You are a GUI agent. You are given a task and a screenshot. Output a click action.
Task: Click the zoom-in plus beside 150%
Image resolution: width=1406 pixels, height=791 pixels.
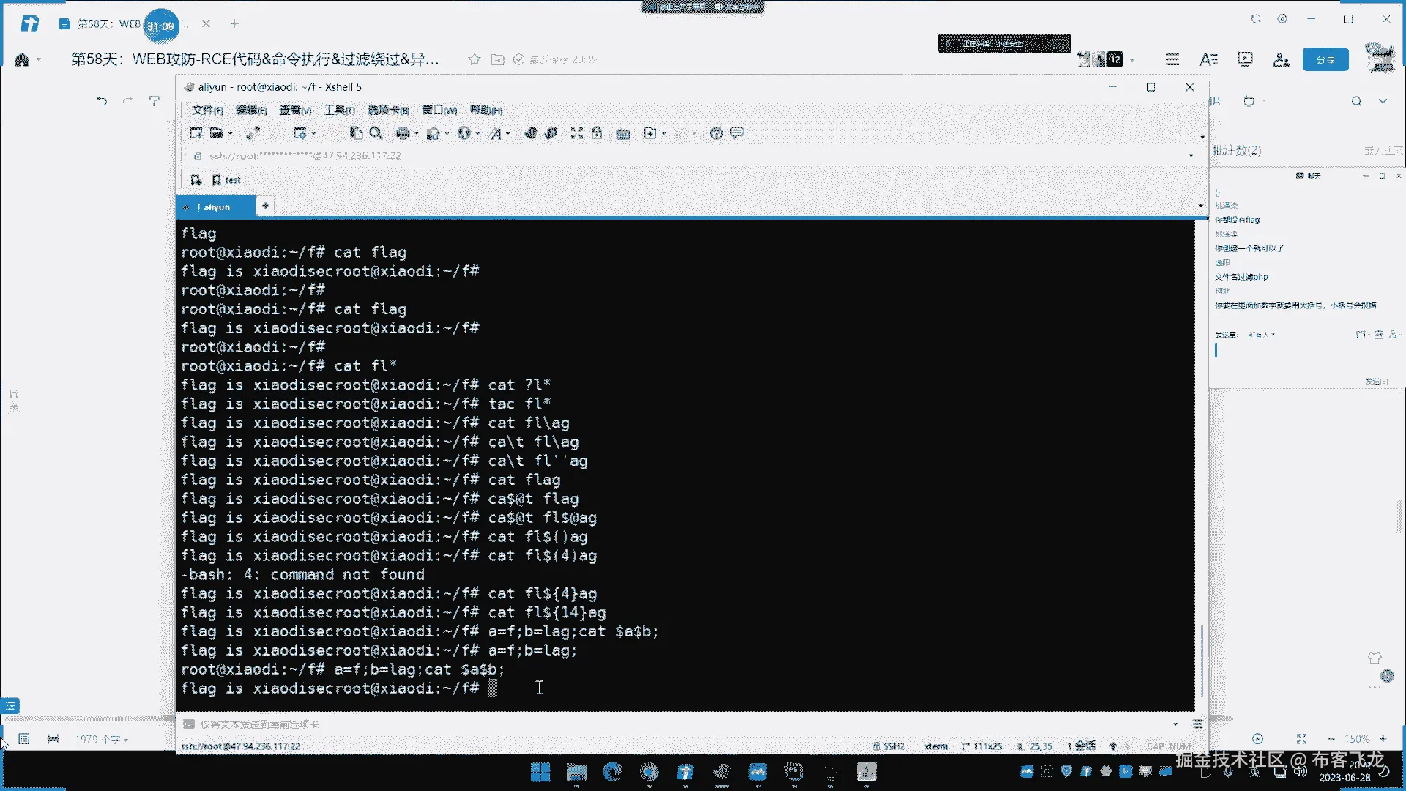tap(1383, 739)
